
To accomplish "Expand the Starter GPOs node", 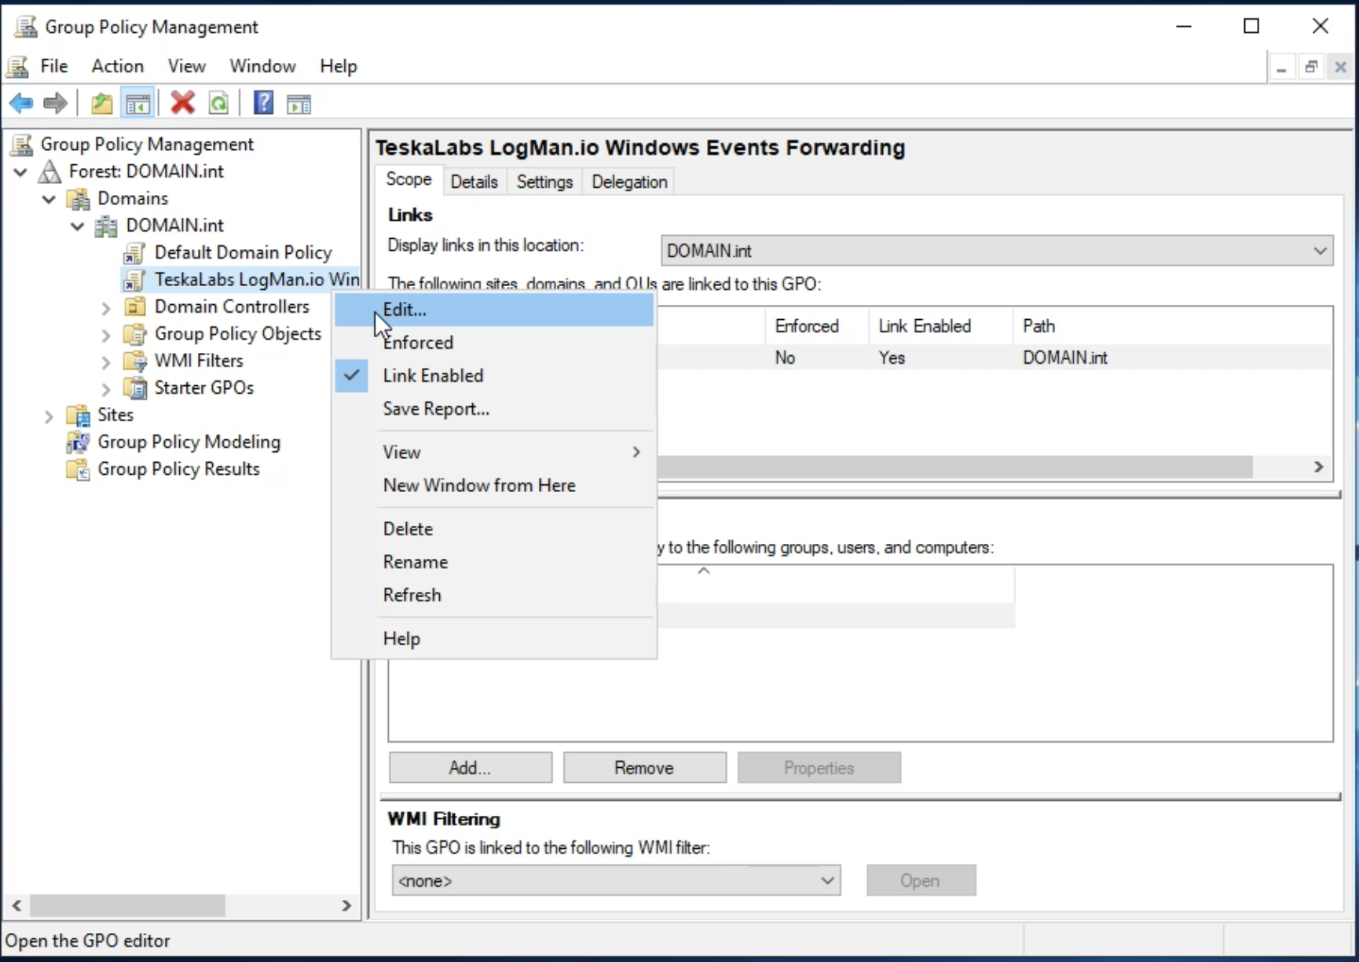I will tap(106, 389).
